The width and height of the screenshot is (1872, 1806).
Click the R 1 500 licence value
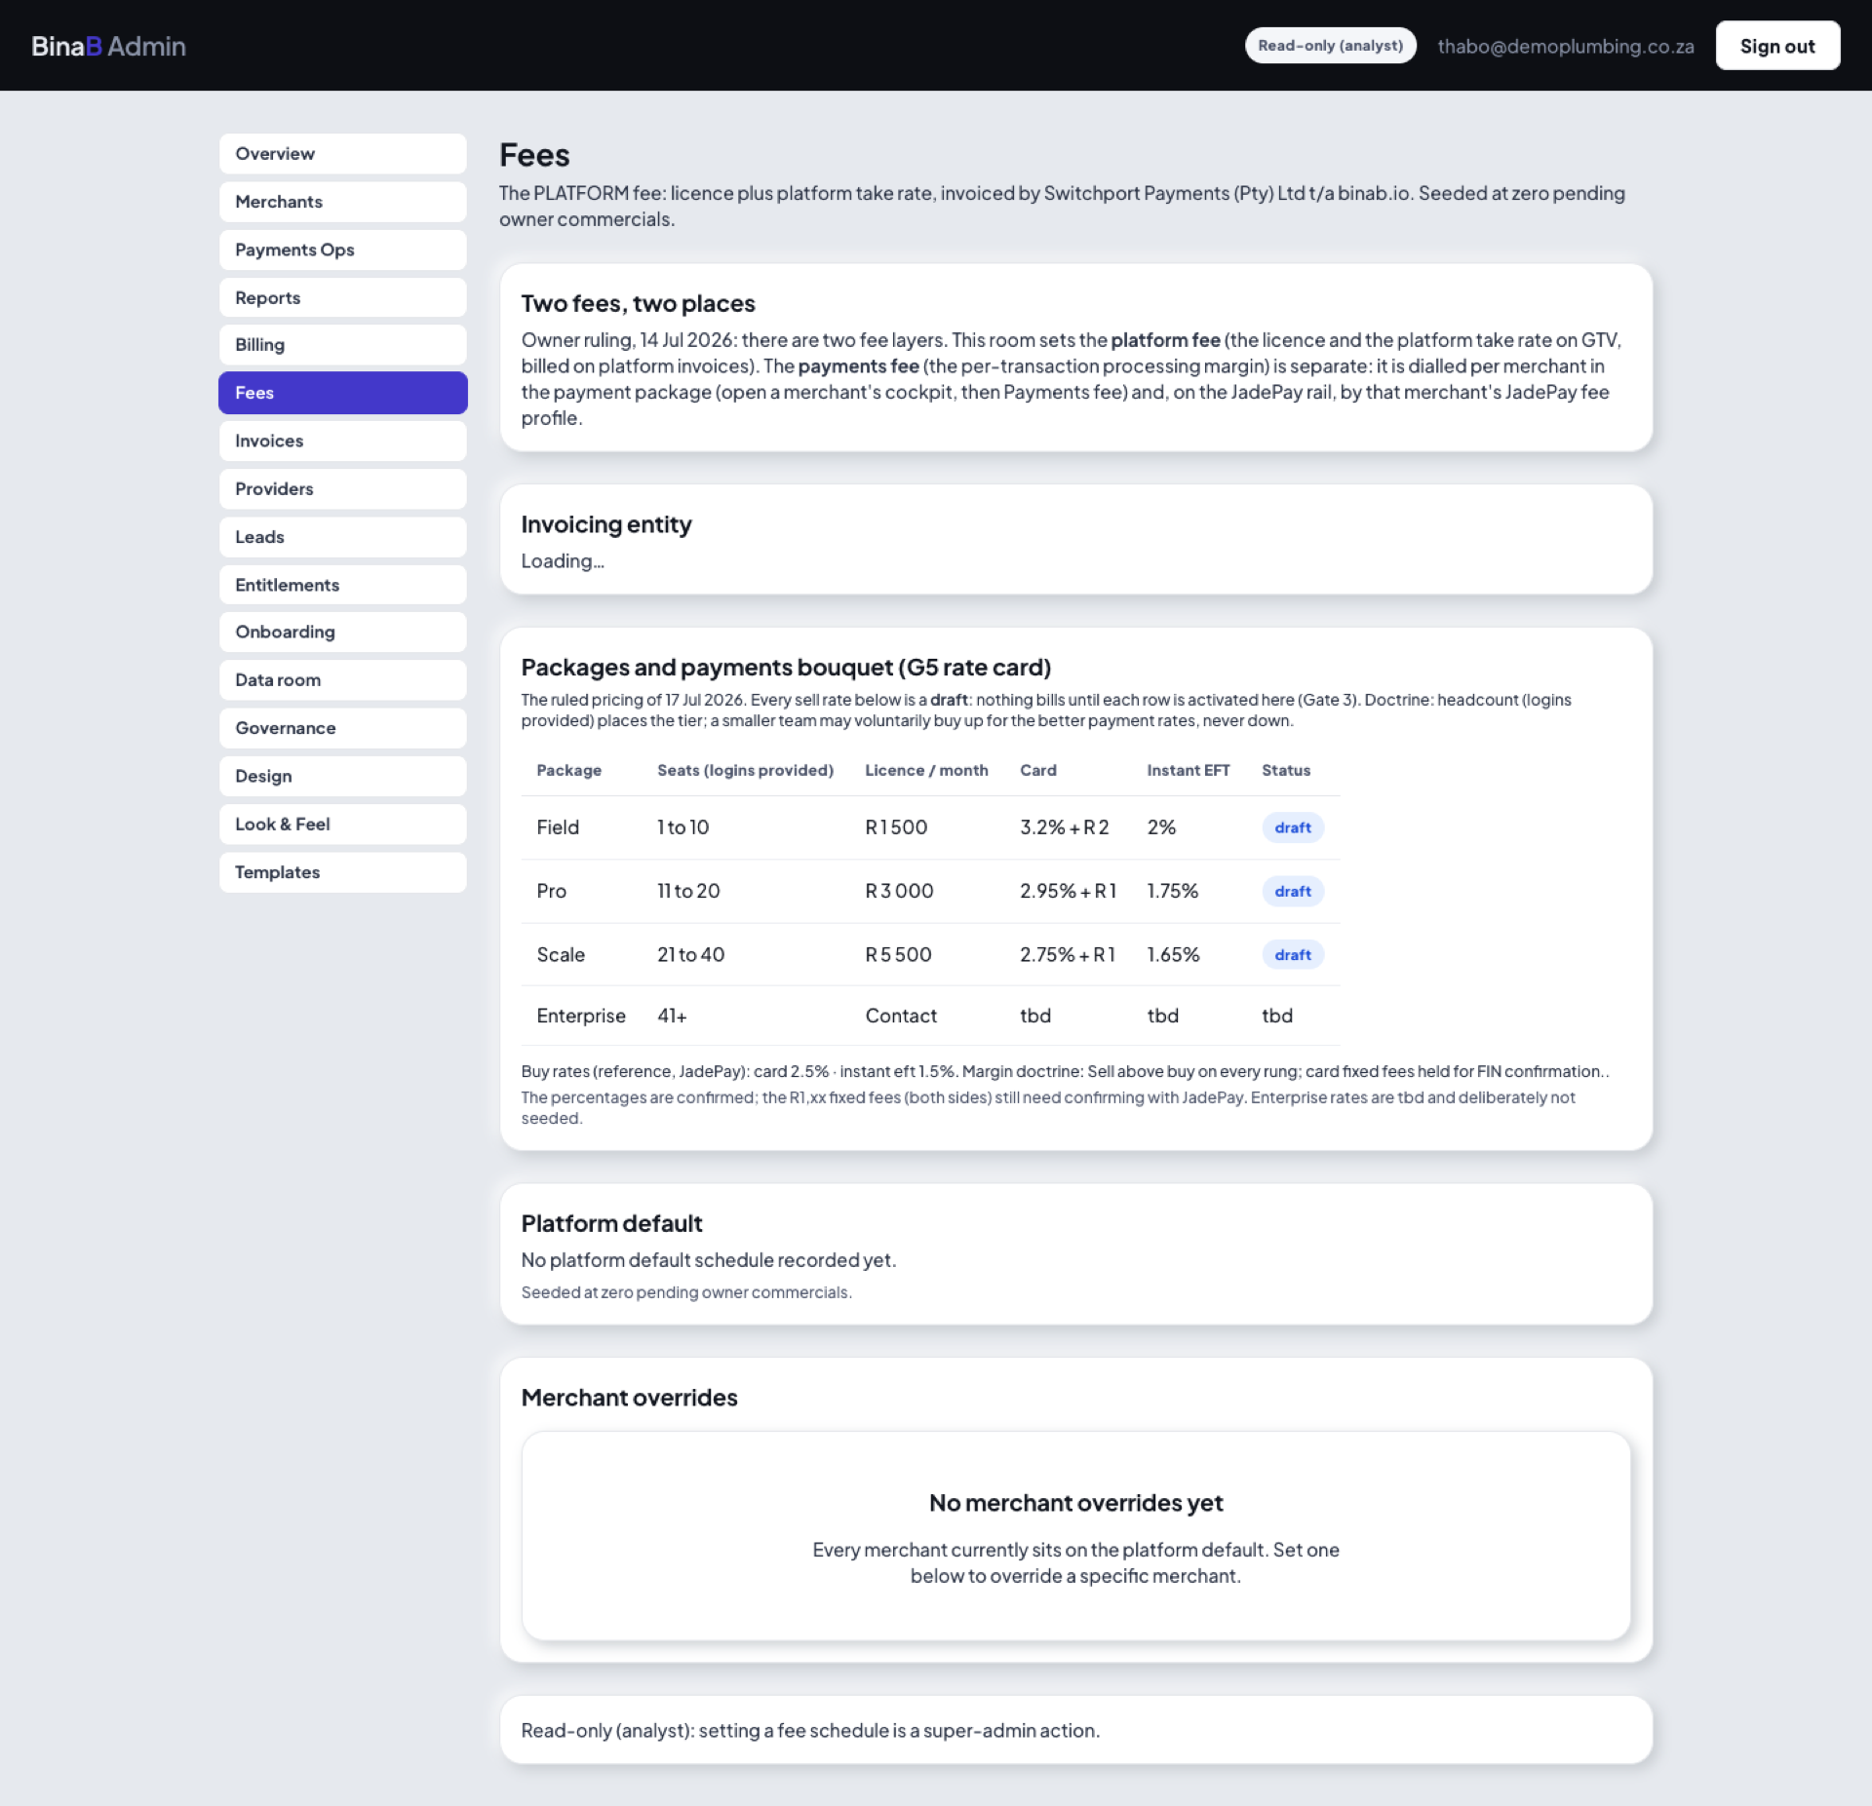[896, 827]
